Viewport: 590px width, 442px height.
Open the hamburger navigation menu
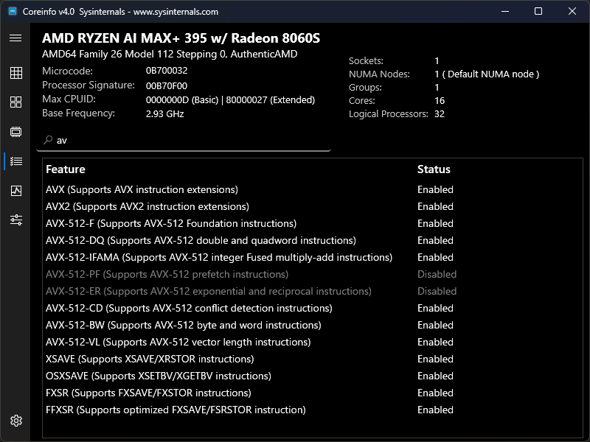(15, 38)
